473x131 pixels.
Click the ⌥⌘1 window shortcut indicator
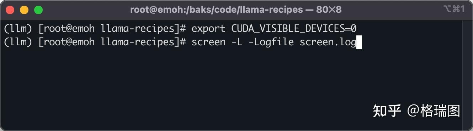(x=454, y=9)
